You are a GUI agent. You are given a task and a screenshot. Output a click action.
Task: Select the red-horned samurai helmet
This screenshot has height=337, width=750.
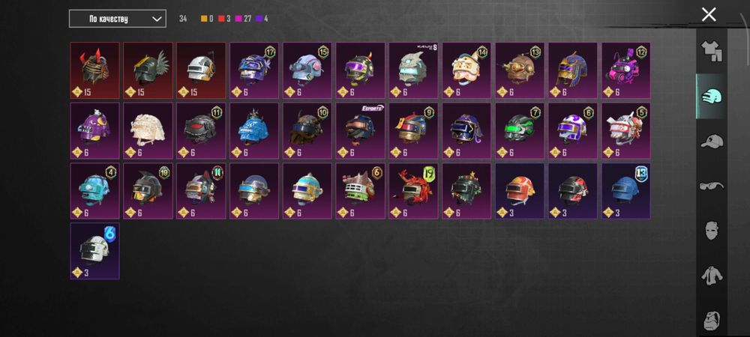click(94, 70)
